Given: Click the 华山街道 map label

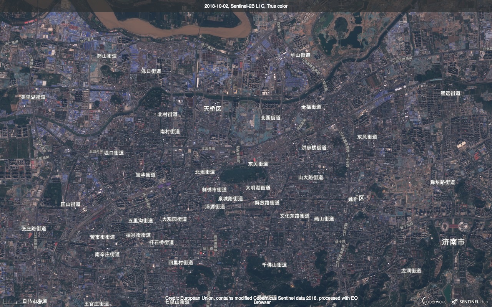Looking at the screenshot, I should pos(300,55).
